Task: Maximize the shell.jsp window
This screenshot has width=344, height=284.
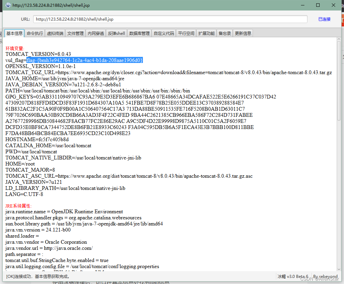Action: click(x=318, y=5)
